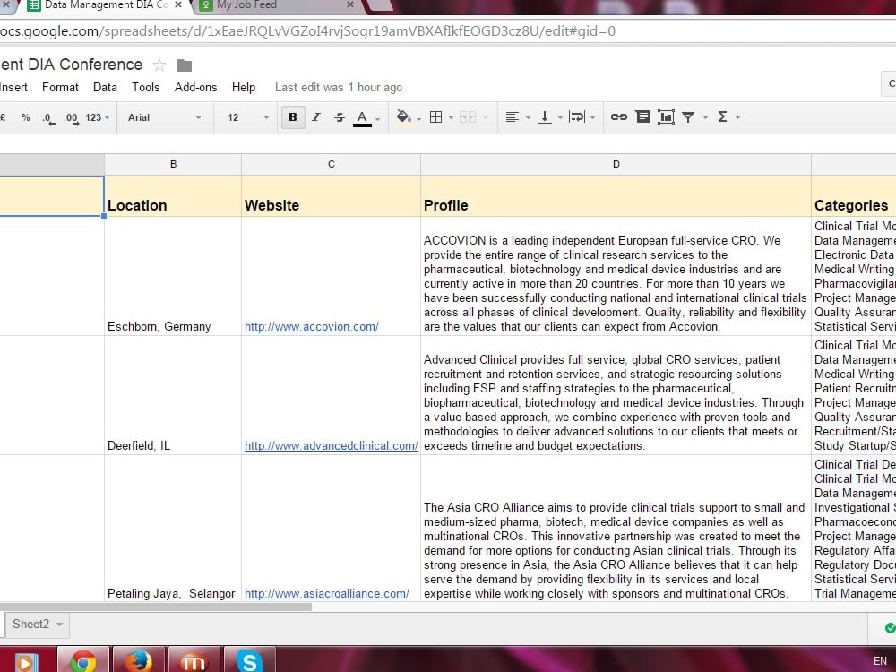Open the accovion.com link
This screenshot has height=672, width=896.
(312, 327)
